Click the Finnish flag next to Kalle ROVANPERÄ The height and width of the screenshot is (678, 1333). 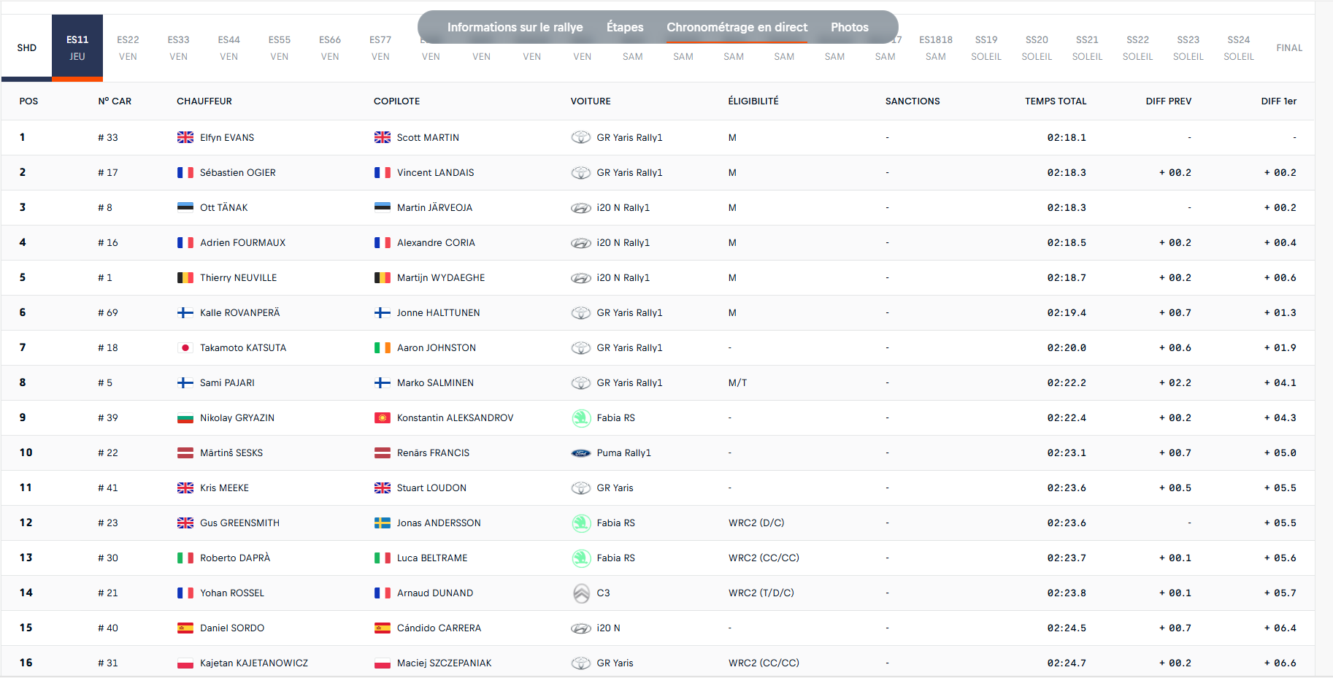coord(185,312)
